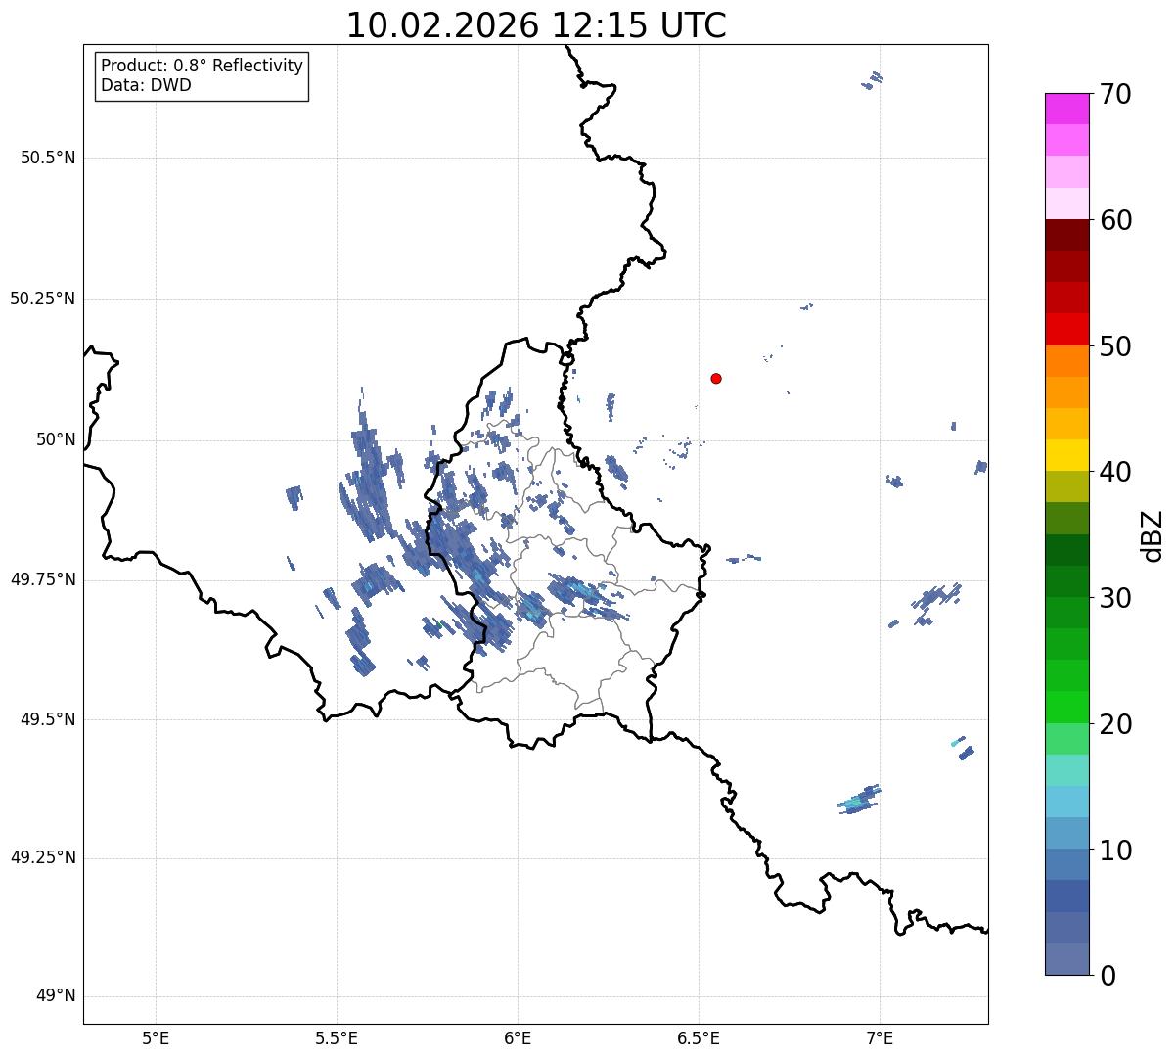Click the 'Product: 0.8° Reflectivity' label
This screenshot has height=1058, width=1176.
coord(203,66)
